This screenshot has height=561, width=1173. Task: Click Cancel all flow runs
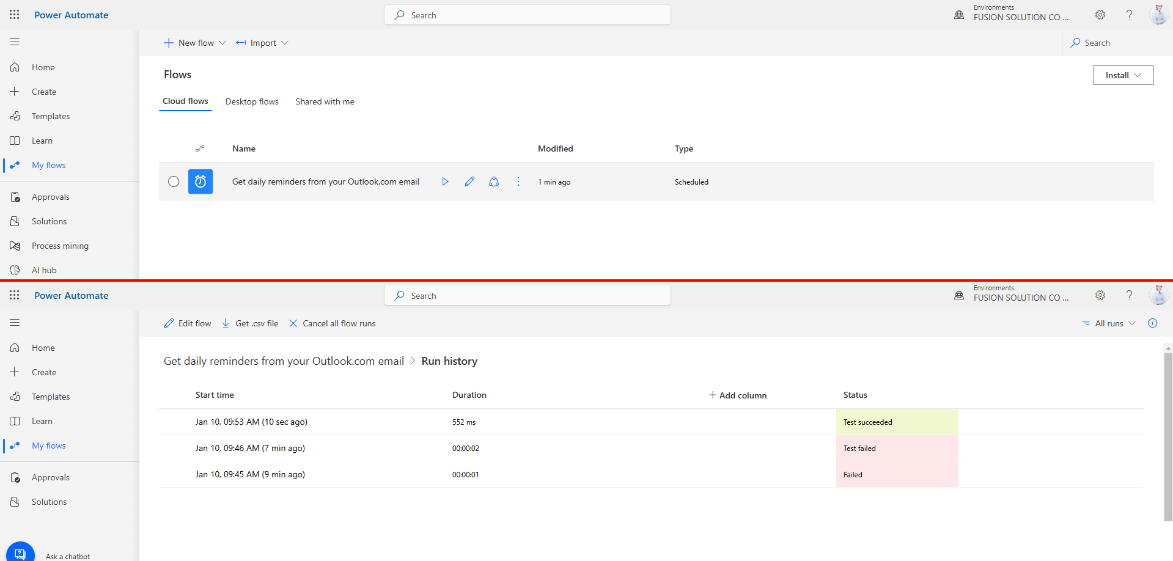(x=332, y=323)
